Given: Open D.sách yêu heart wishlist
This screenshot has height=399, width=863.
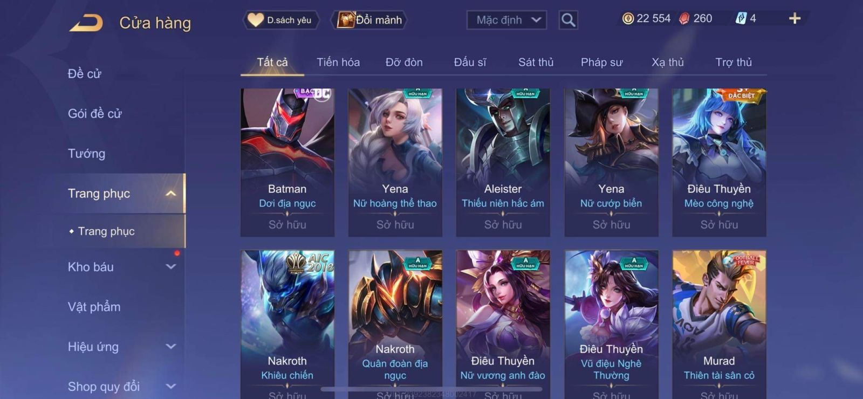Looking at the screenshot, I should pos(280,20).
